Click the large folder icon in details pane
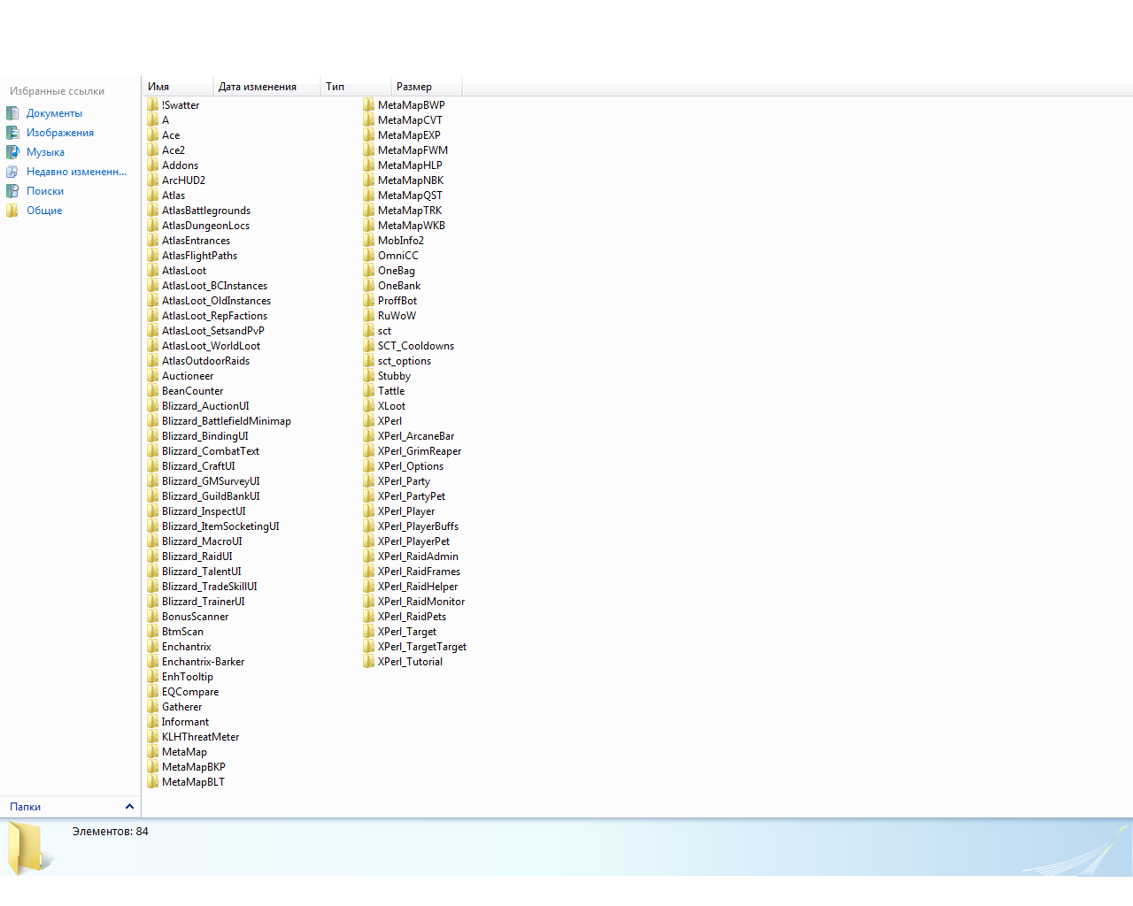Screen dimensions: 1133x906 coord(30,848)
